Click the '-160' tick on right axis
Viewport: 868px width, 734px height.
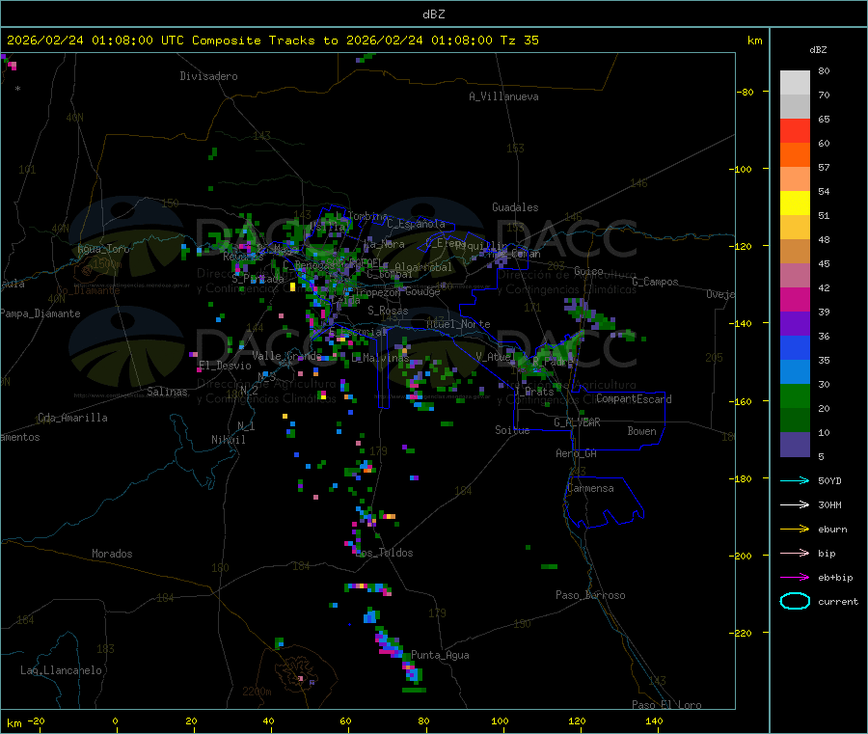[x=743, y=401]
